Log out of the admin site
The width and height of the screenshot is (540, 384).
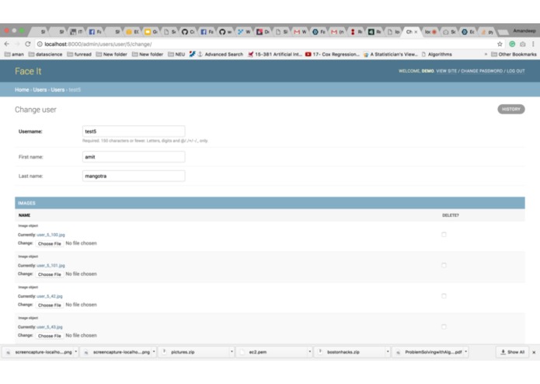[x=516, y=71]
